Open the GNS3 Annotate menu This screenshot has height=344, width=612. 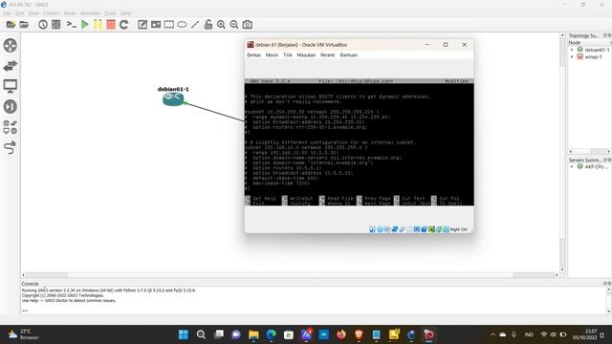click(x=90, y=13)
